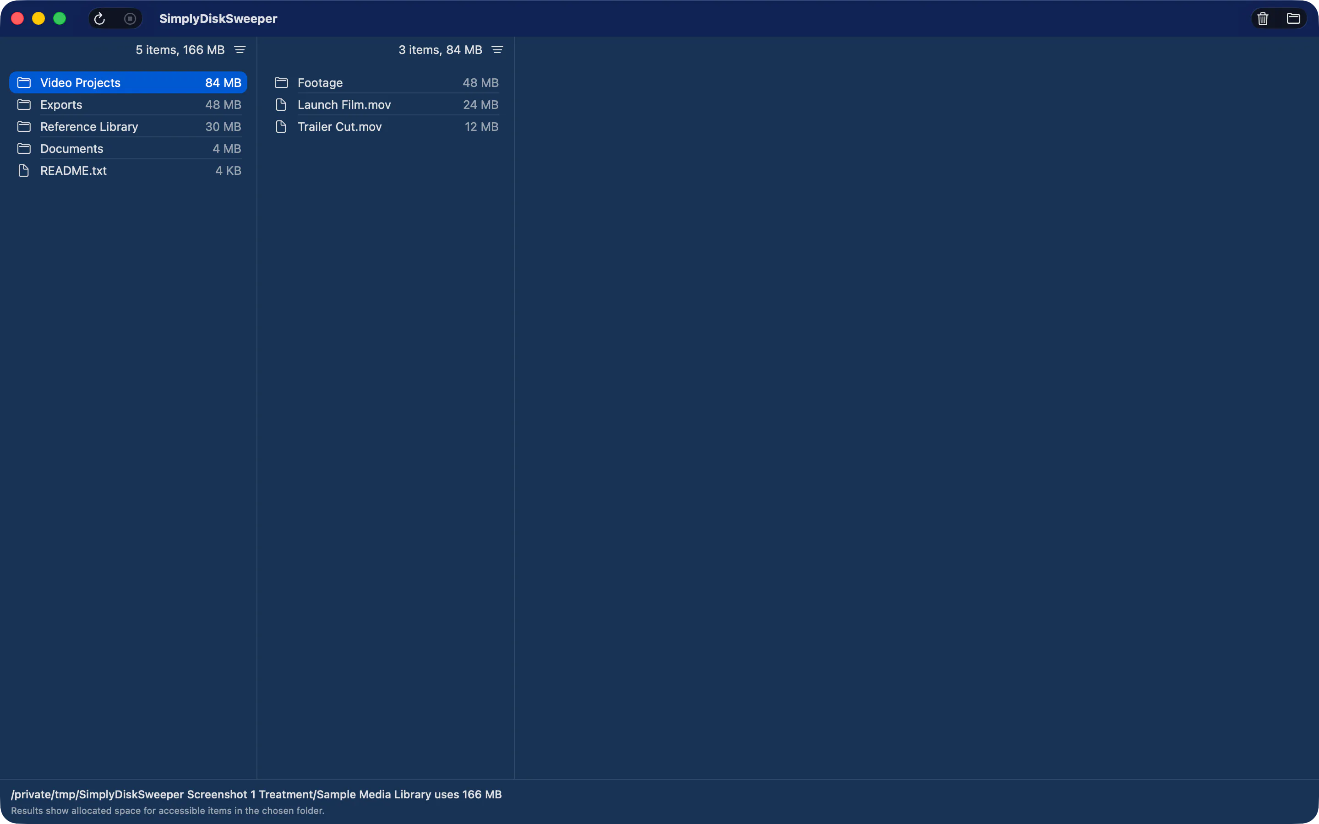Image resolution: width=1319 pixels, height=824 pixels.
Task: Click the 84 MB size of Video Projects
Action: click(x=223, y=82)
